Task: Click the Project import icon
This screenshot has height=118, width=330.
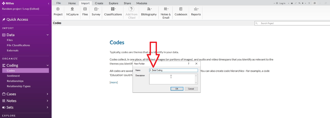Action: 58,9
